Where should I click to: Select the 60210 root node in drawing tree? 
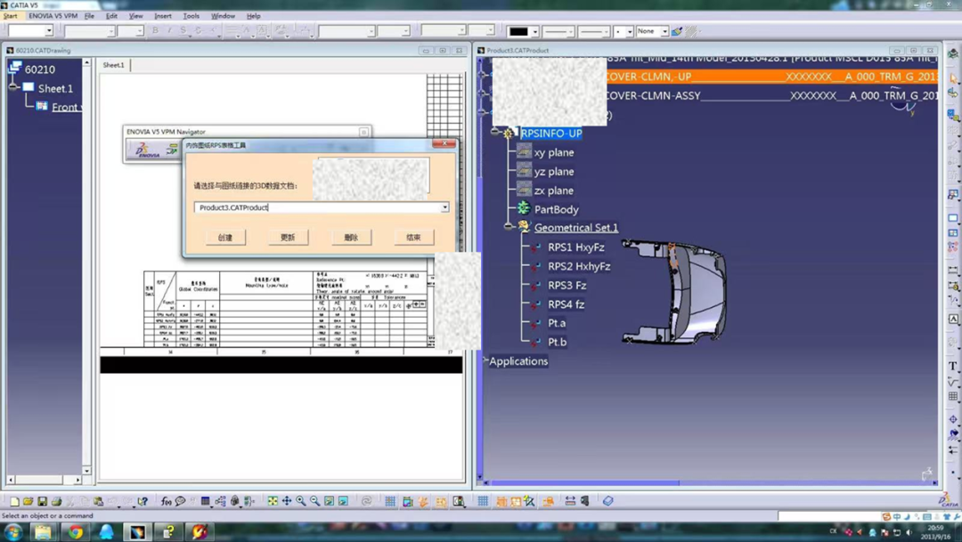tap(40, 69)
